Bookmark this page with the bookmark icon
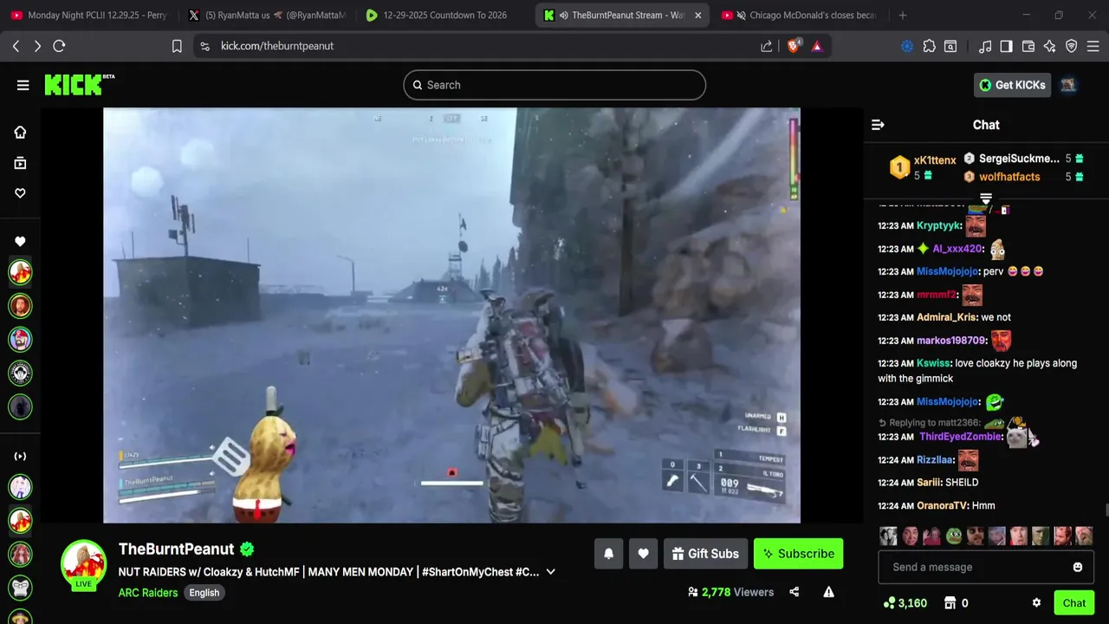 click(177, 46)
